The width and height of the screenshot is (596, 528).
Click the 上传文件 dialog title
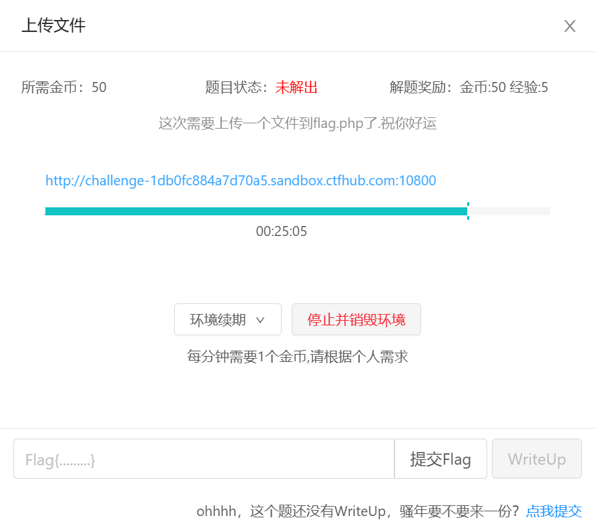tap(53, 26)
